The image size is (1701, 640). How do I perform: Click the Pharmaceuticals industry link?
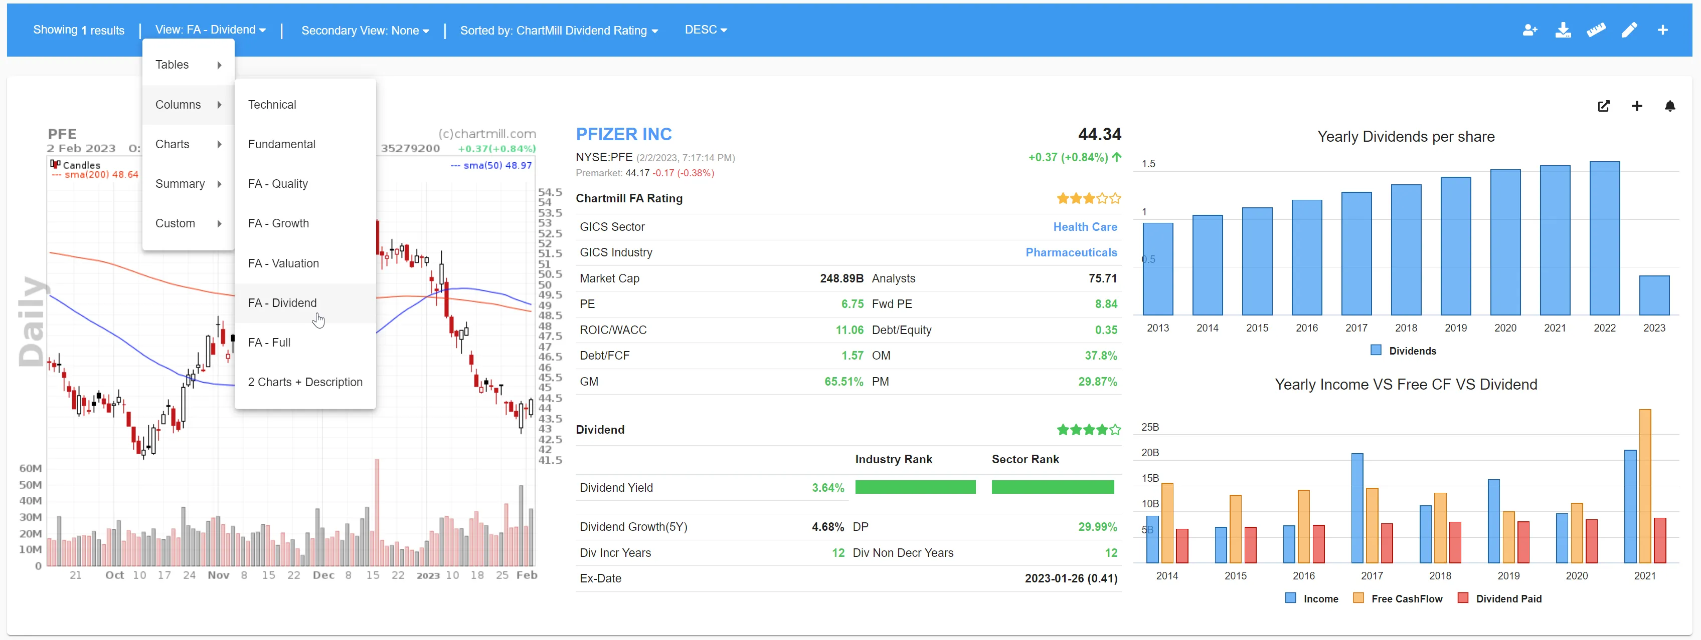[x=1071, y=252]
